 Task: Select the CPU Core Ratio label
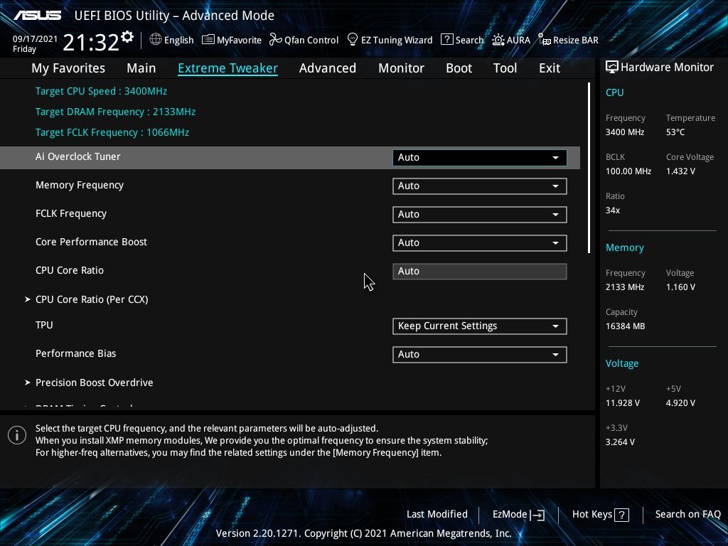[70, 270]
